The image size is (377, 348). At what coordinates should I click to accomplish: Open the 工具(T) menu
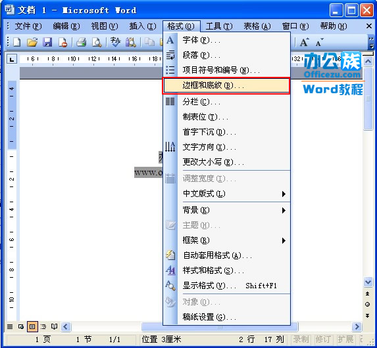(x=219, y=26)
